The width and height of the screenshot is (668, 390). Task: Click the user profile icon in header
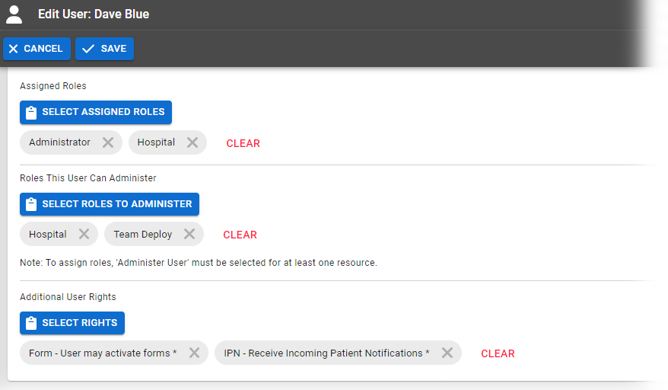point(14,14)
